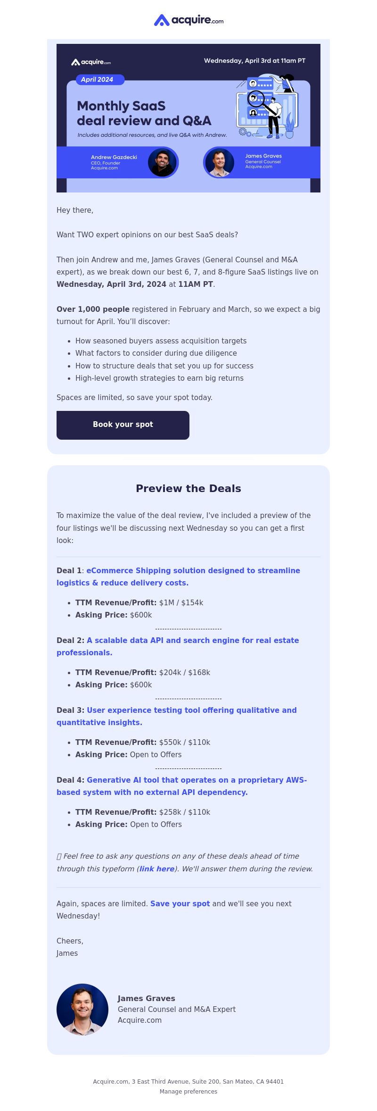Image resolution: width=377 pixels, height=1111 pixels.
Task: Click the magnifying glass review illustration
Action: [x=267, y=106]
